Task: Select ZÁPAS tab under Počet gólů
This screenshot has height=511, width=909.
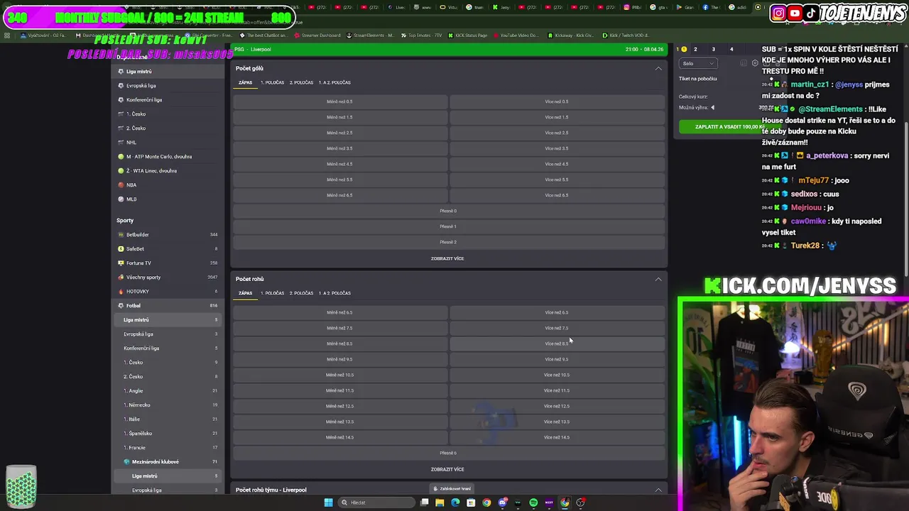Action: click(245, 82)
